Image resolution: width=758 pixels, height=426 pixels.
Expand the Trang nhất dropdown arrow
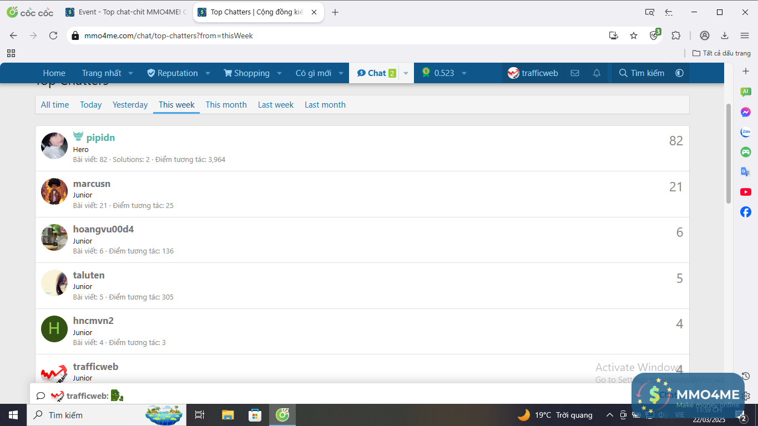click(131, 73)
